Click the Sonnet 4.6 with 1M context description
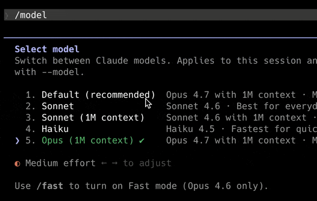Image resolution: width=317 pixels, height=201 pixels. (241, 118)
